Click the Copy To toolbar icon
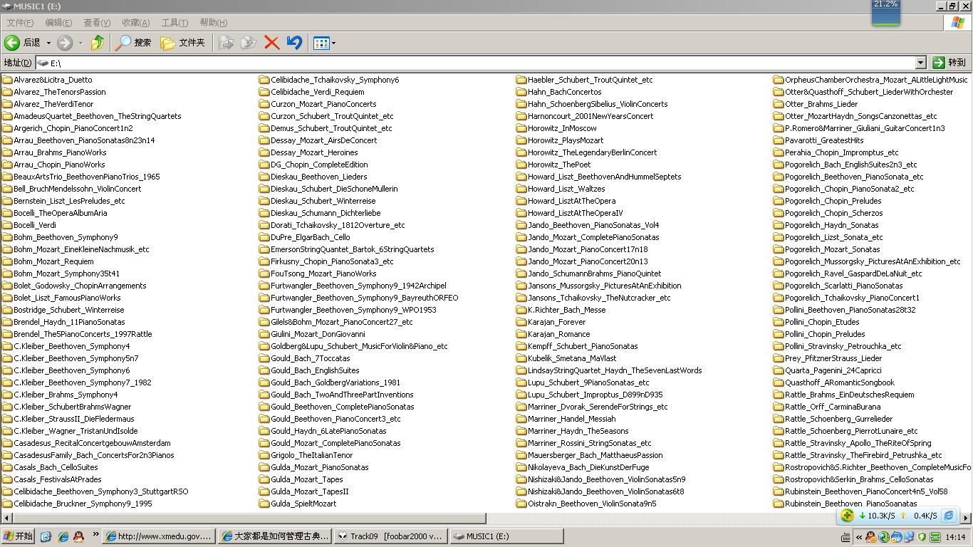973x547 pixels. click(x=249, y=43)
